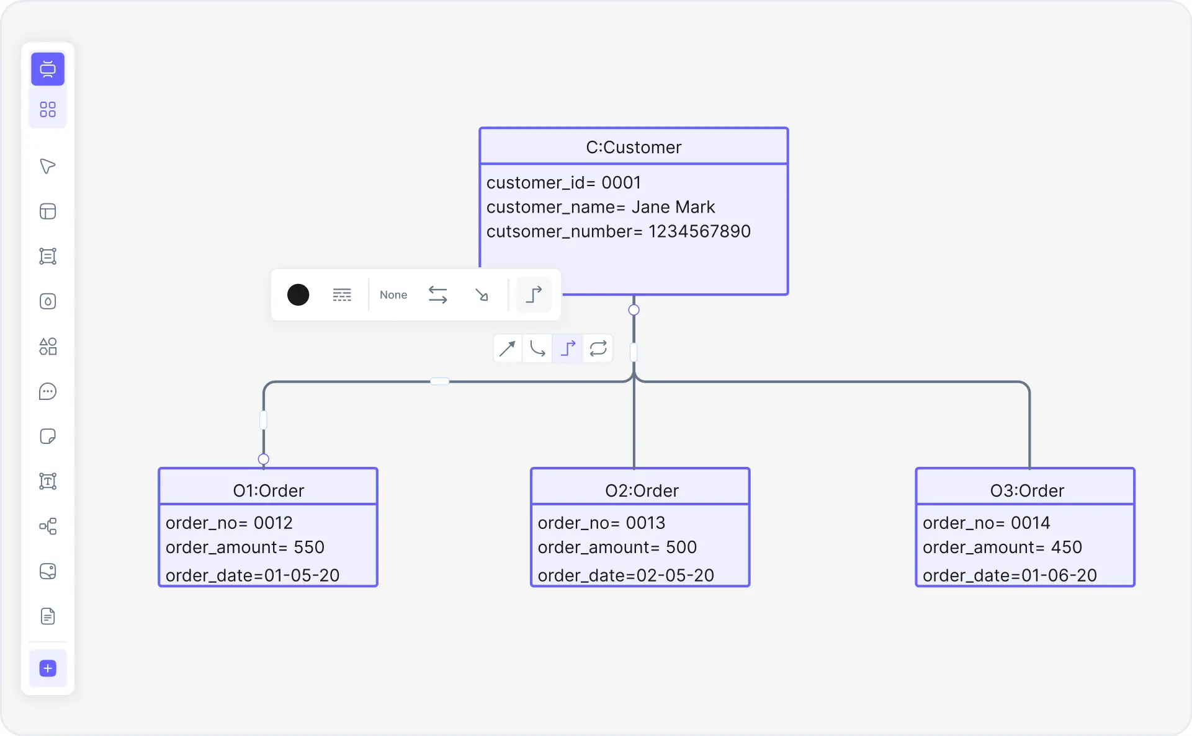Open the document notes tool
The image size is (1192, 736).
pos(48,616)
